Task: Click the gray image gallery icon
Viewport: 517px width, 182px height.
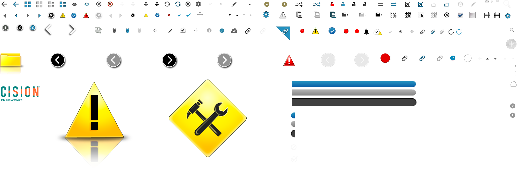Action: click(98, 30)
